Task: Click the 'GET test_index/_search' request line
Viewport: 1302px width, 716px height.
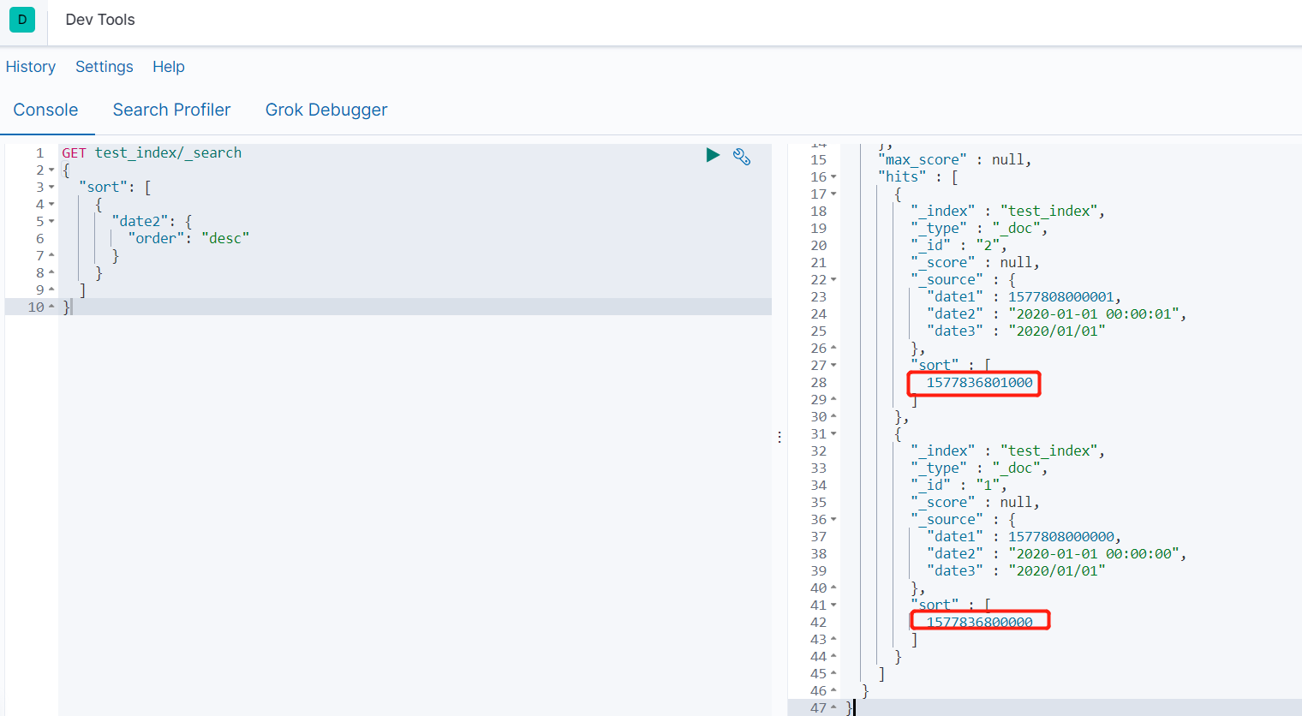Action: click(x=152, y=152)
